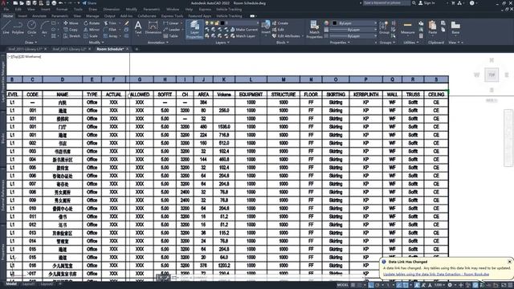
Task: Expand the Annotation panel dropdown
Action: (158, 43)
